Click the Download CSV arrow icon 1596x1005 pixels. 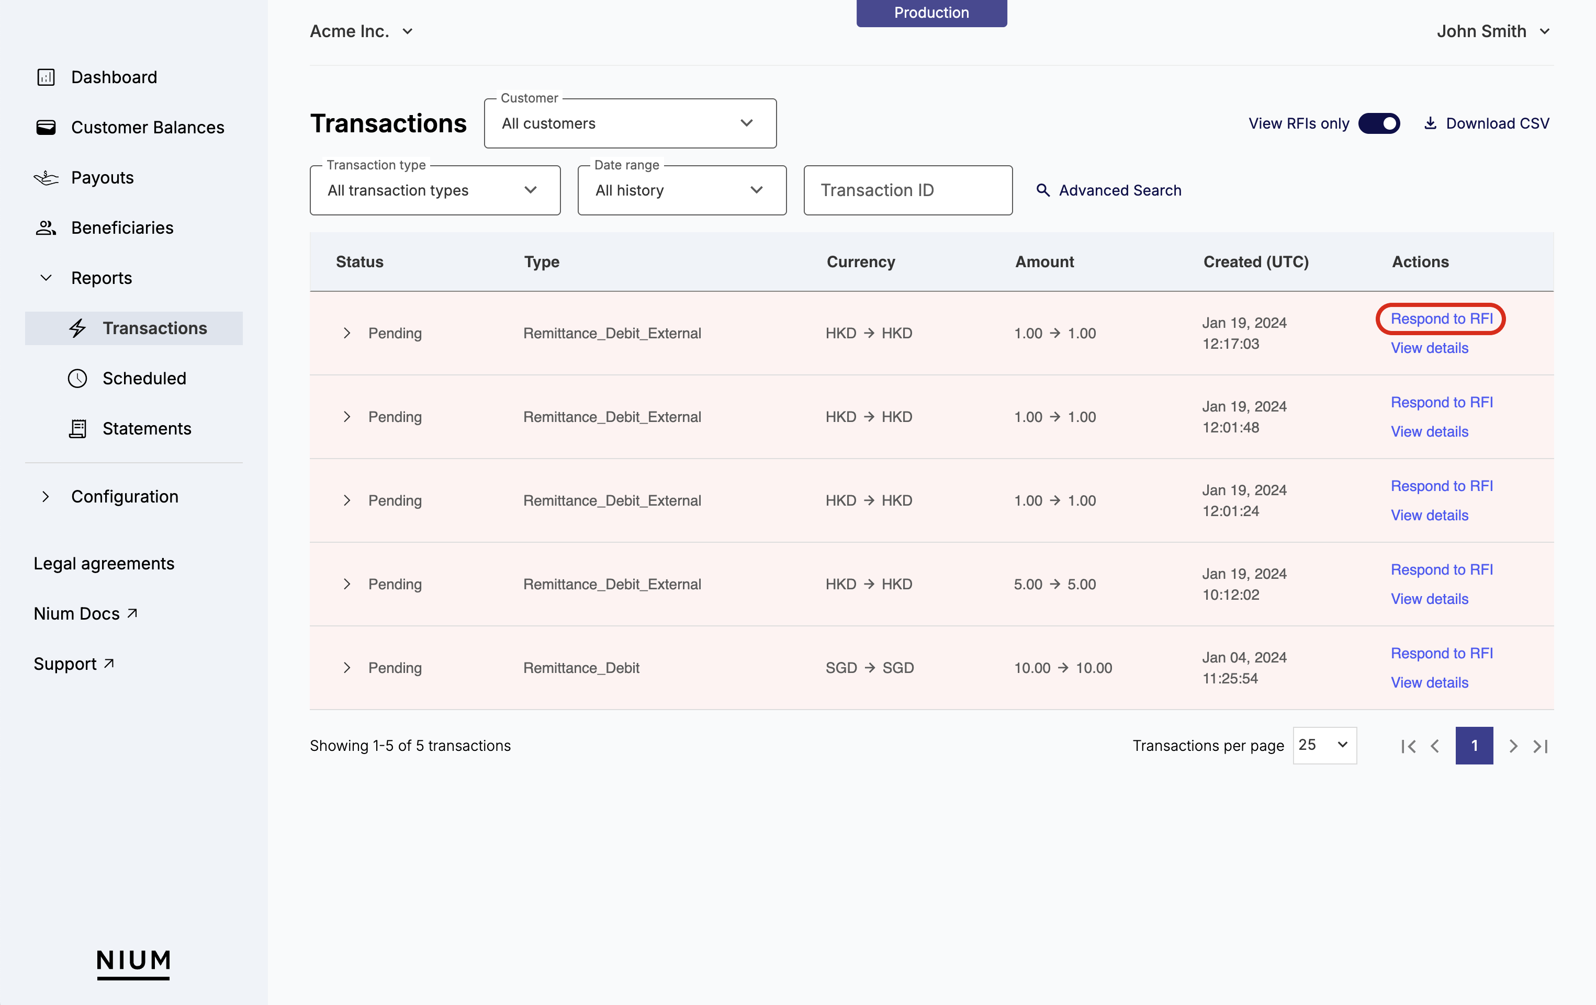1430,123
